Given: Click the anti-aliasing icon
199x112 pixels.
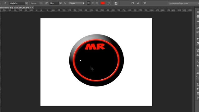Looking at the screenshot, I should pos(65,3).
